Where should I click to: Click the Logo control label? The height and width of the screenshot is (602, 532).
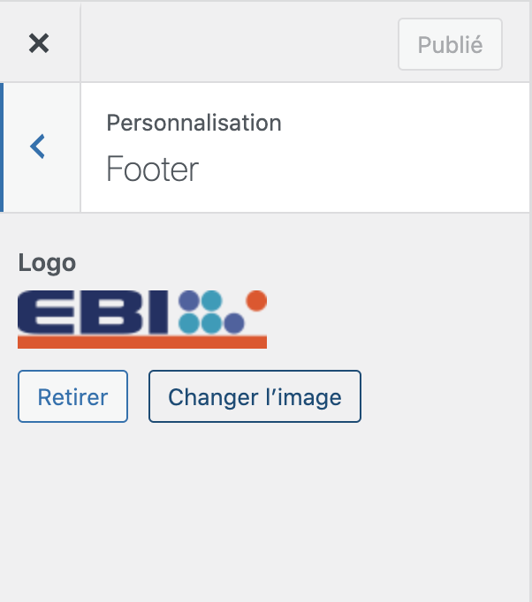(x=47, y=263)
